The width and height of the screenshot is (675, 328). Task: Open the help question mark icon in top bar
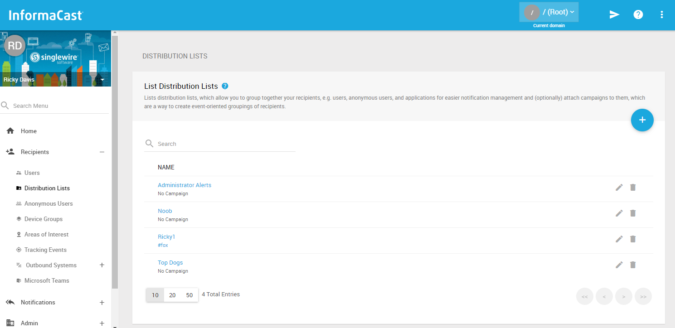pyautogui.click(x=638, y=14)
